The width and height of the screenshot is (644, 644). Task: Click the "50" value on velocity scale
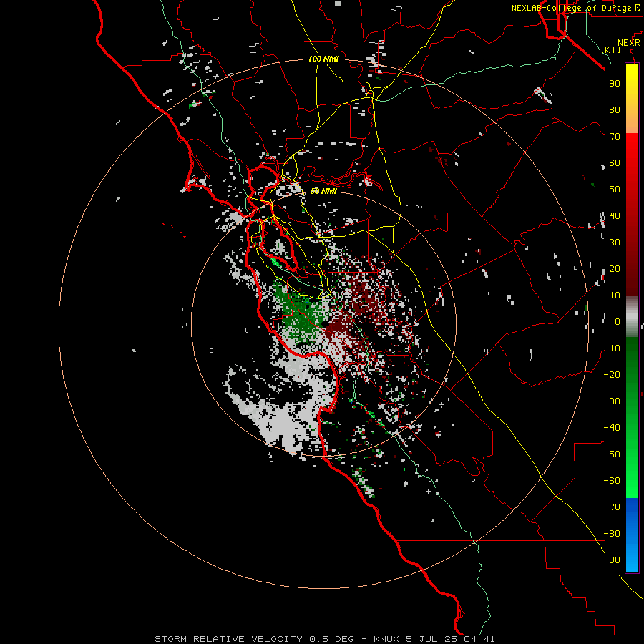(615, 190)
